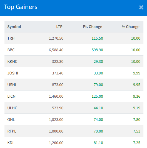Viewport: 147px width, 148px height.
Task: Click the Top Gainers title
Action: tap(21, 7)
